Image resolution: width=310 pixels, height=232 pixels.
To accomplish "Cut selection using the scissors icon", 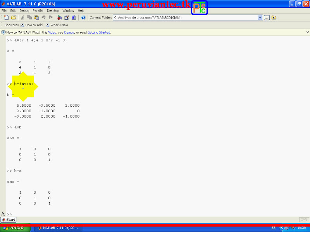I will pos(22,17).
